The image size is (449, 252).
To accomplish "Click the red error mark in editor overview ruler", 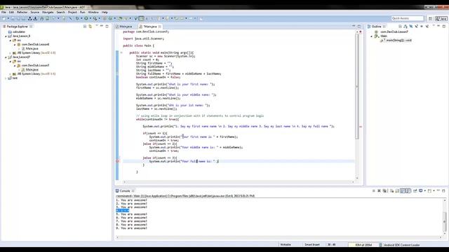I will click(361, 126).
